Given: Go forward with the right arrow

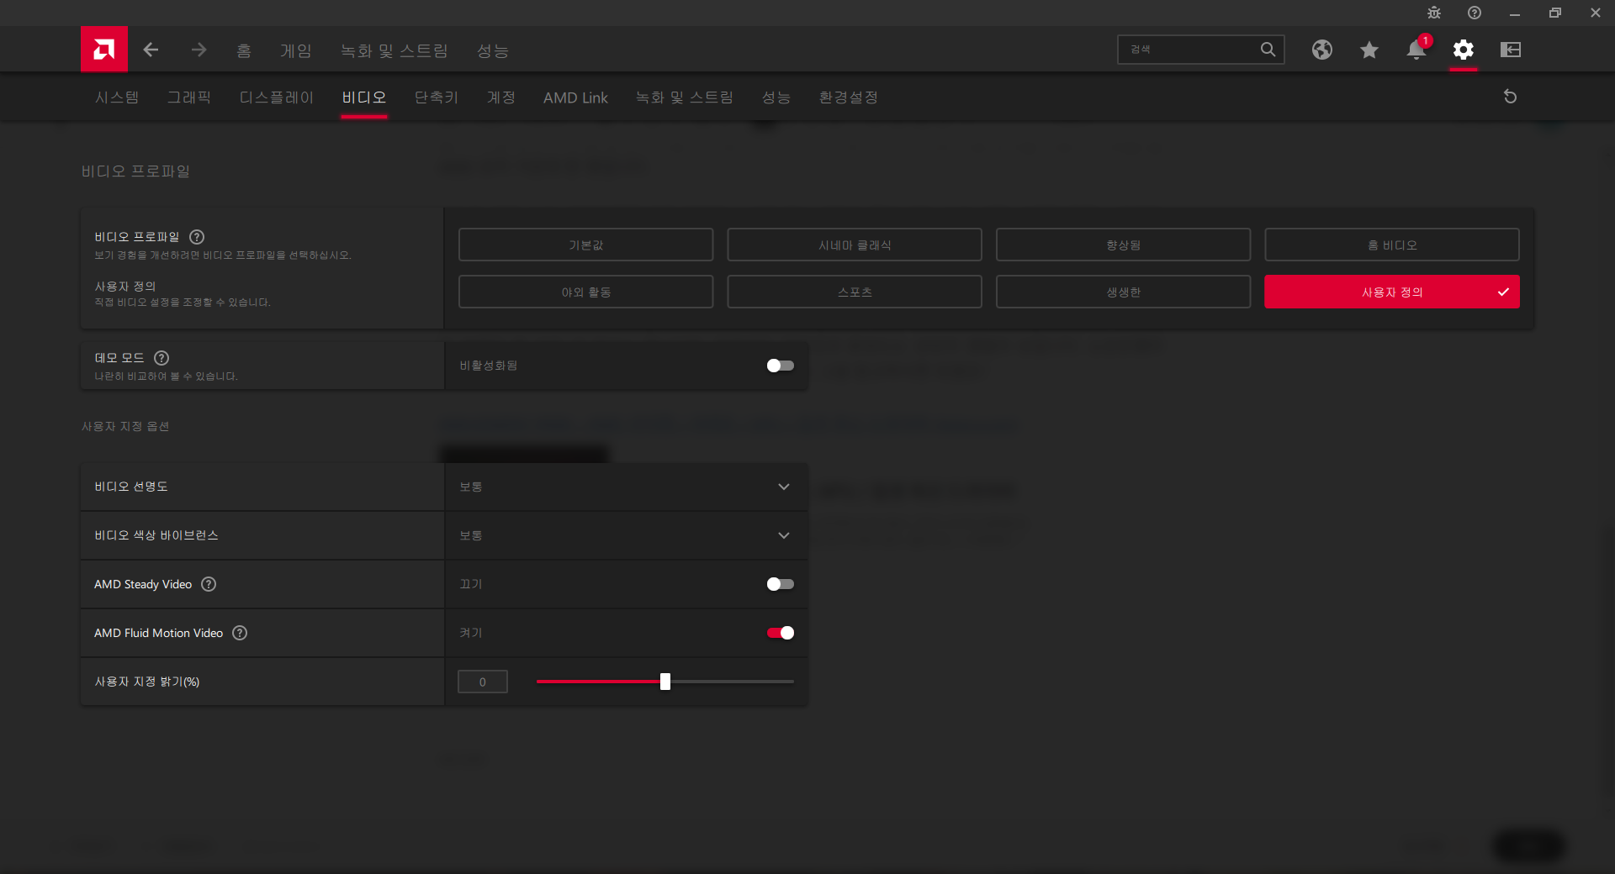Looking at the screenshot, I should [x=199, y=50].
